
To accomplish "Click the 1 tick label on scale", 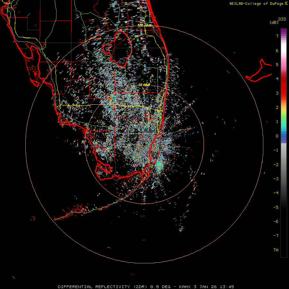I will coord(277,122).
